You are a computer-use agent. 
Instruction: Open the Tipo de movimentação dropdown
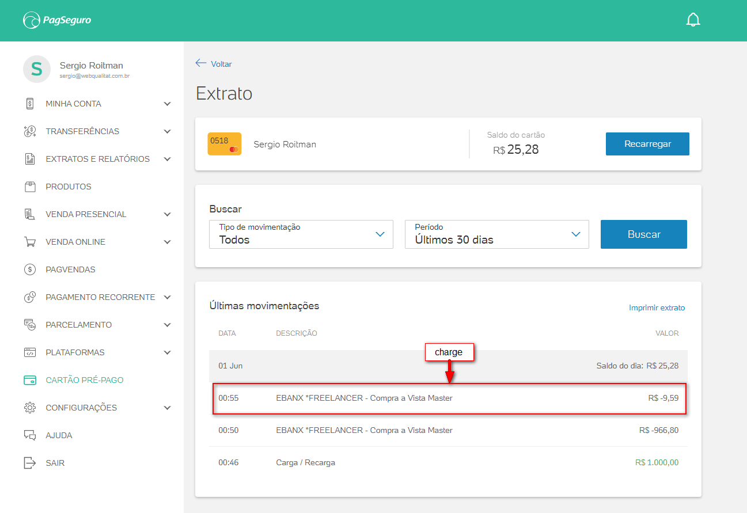pos(301,234)
